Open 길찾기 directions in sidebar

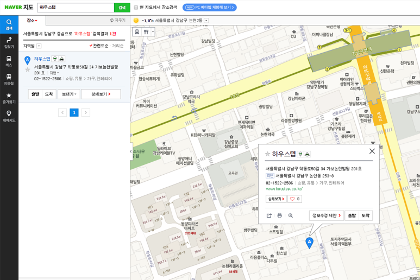9,43
